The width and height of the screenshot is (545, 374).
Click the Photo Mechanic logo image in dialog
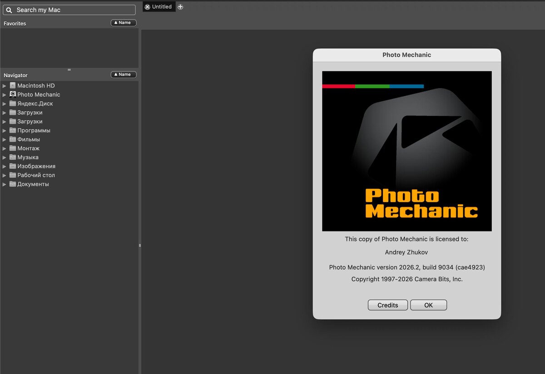click(x=407, y=151)
